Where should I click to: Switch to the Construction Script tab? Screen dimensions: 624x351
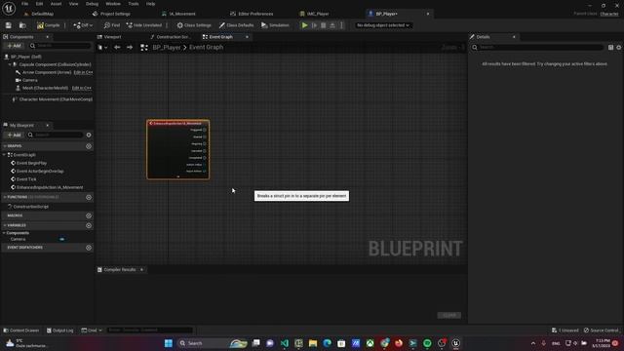click(x=171, y=37)
